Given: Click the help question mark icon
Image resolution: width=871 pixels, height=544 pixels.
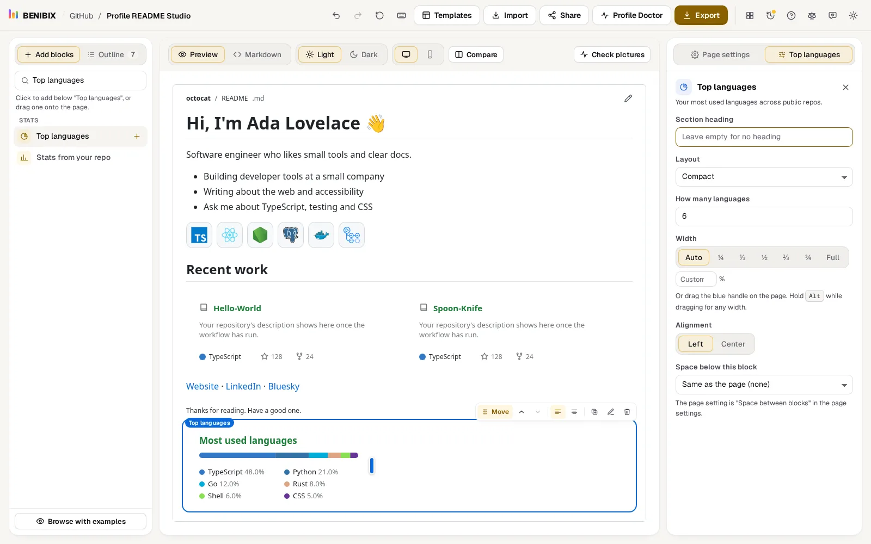Looking at the screenshot, I should (791, 16).
